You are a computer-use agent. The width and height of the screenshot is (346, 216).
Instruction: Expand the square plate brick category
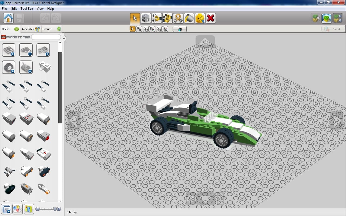coord(9,50)
